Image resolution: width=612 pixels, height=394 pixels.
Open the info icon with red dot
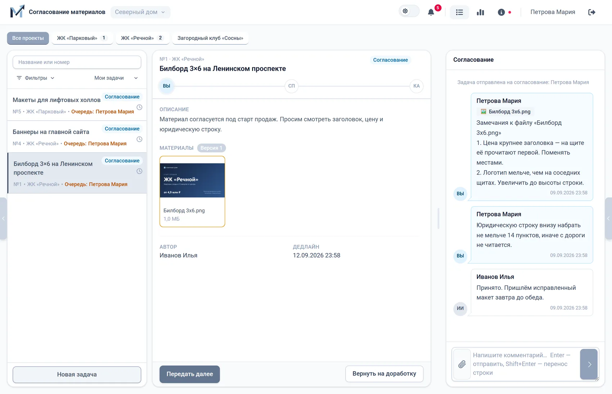pyautogui.click(x=501, y=12)
